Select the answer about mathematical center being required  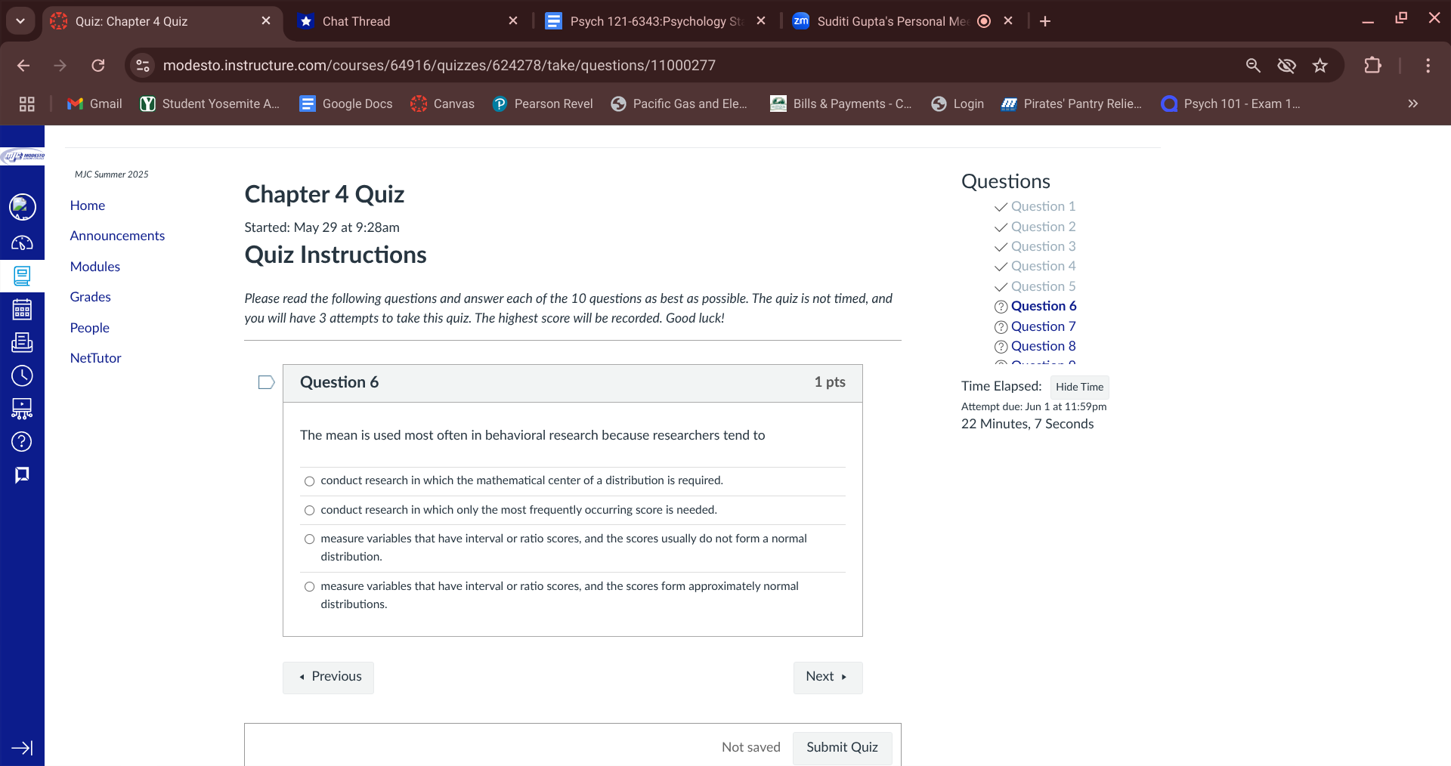(309, 481)
